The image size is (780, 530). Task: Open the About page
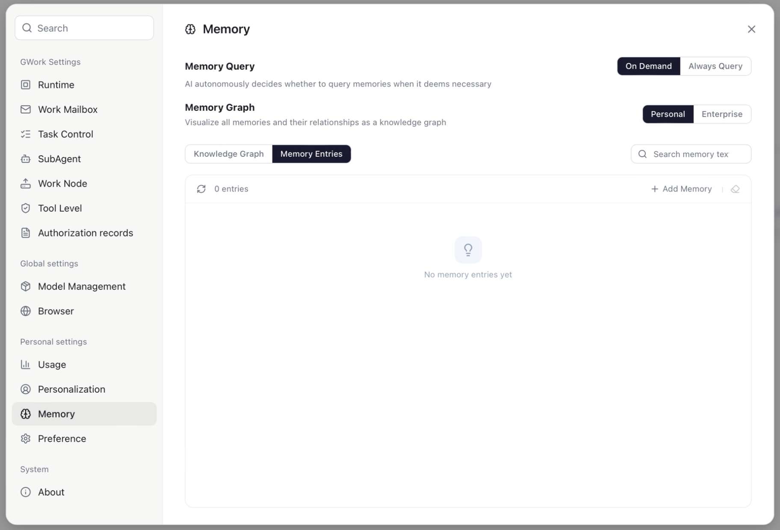[84, 492]
